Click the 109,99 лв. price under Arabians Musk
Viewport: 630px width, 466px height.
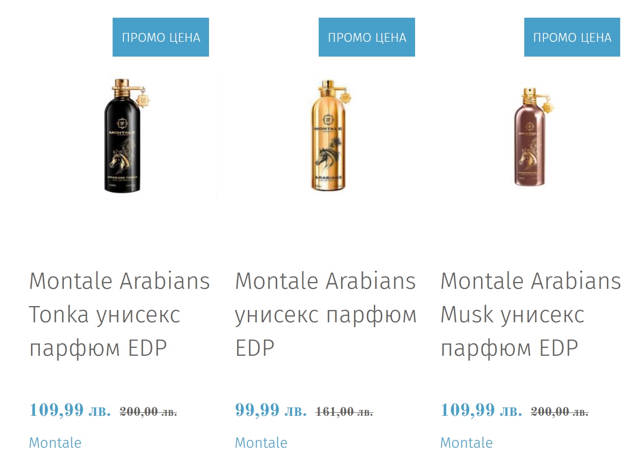pyautogui.click(x=481, y=410)
